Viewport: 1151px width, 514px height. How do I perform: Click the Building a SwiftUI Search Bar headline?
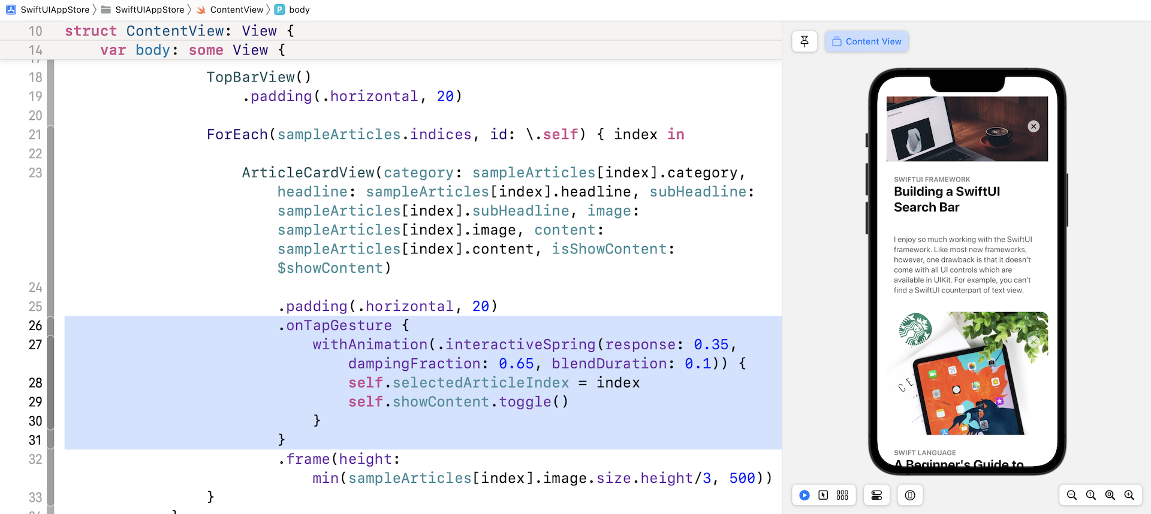click(947, 199)
